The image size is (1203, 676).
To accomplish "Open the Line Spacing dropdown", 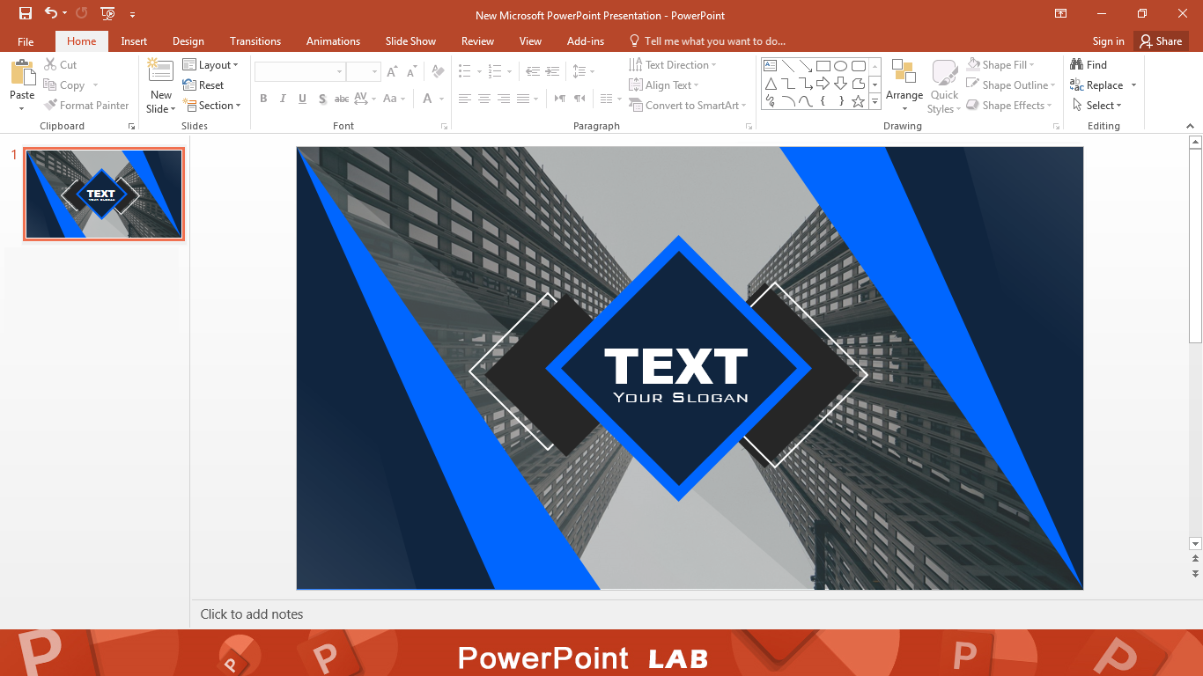I will [x=583, y=71].
